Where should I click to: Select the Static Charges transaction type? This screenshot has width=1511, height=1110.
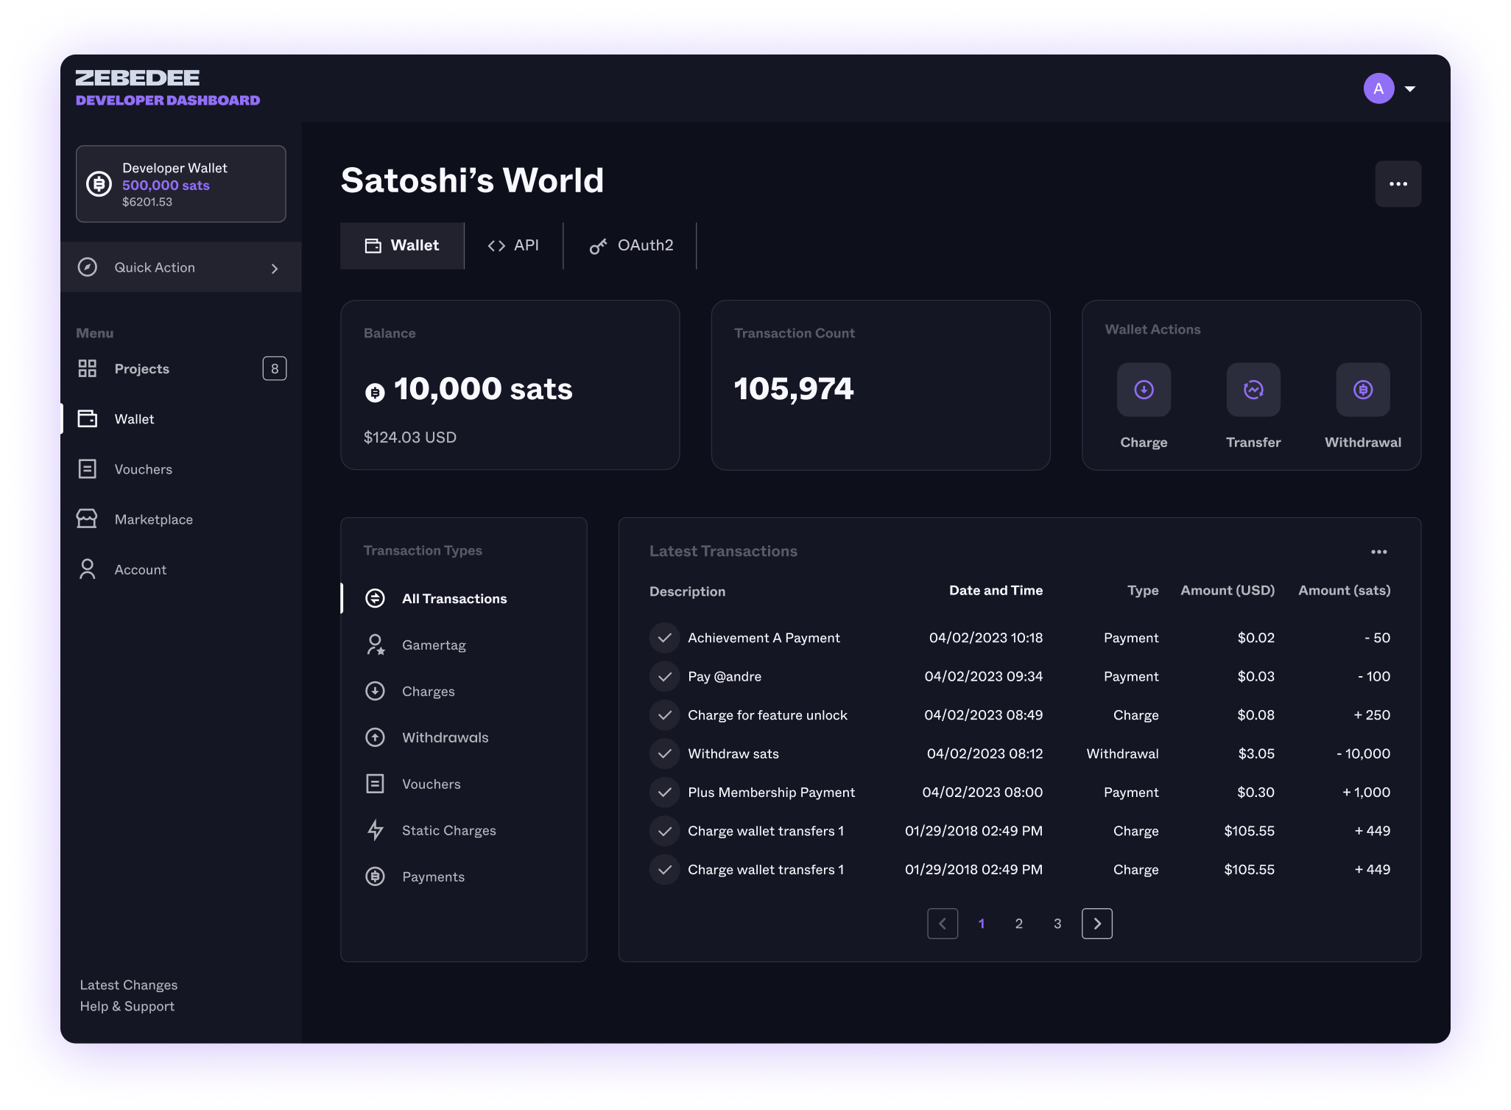448,830
